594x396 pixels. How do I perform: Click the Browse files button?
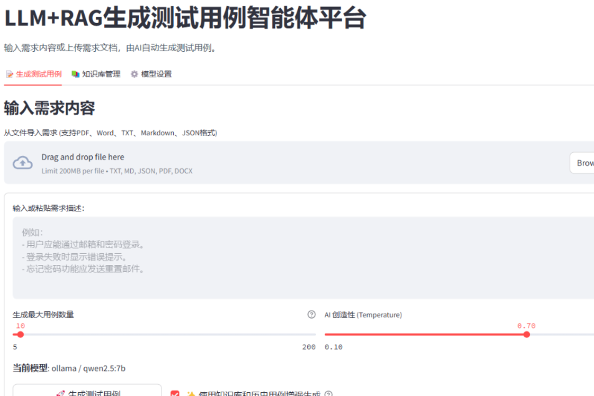point(583,163)
